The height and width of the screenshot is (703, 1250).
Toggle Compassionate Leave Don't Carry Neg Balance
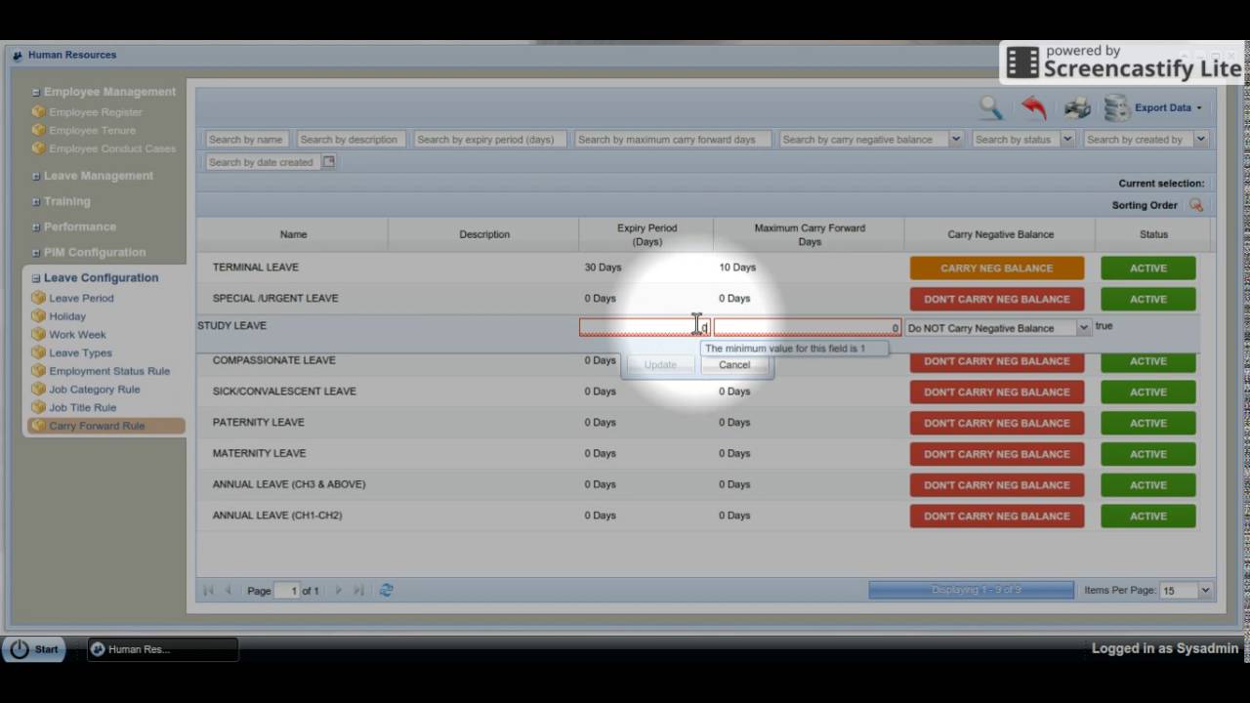point(997,361)
